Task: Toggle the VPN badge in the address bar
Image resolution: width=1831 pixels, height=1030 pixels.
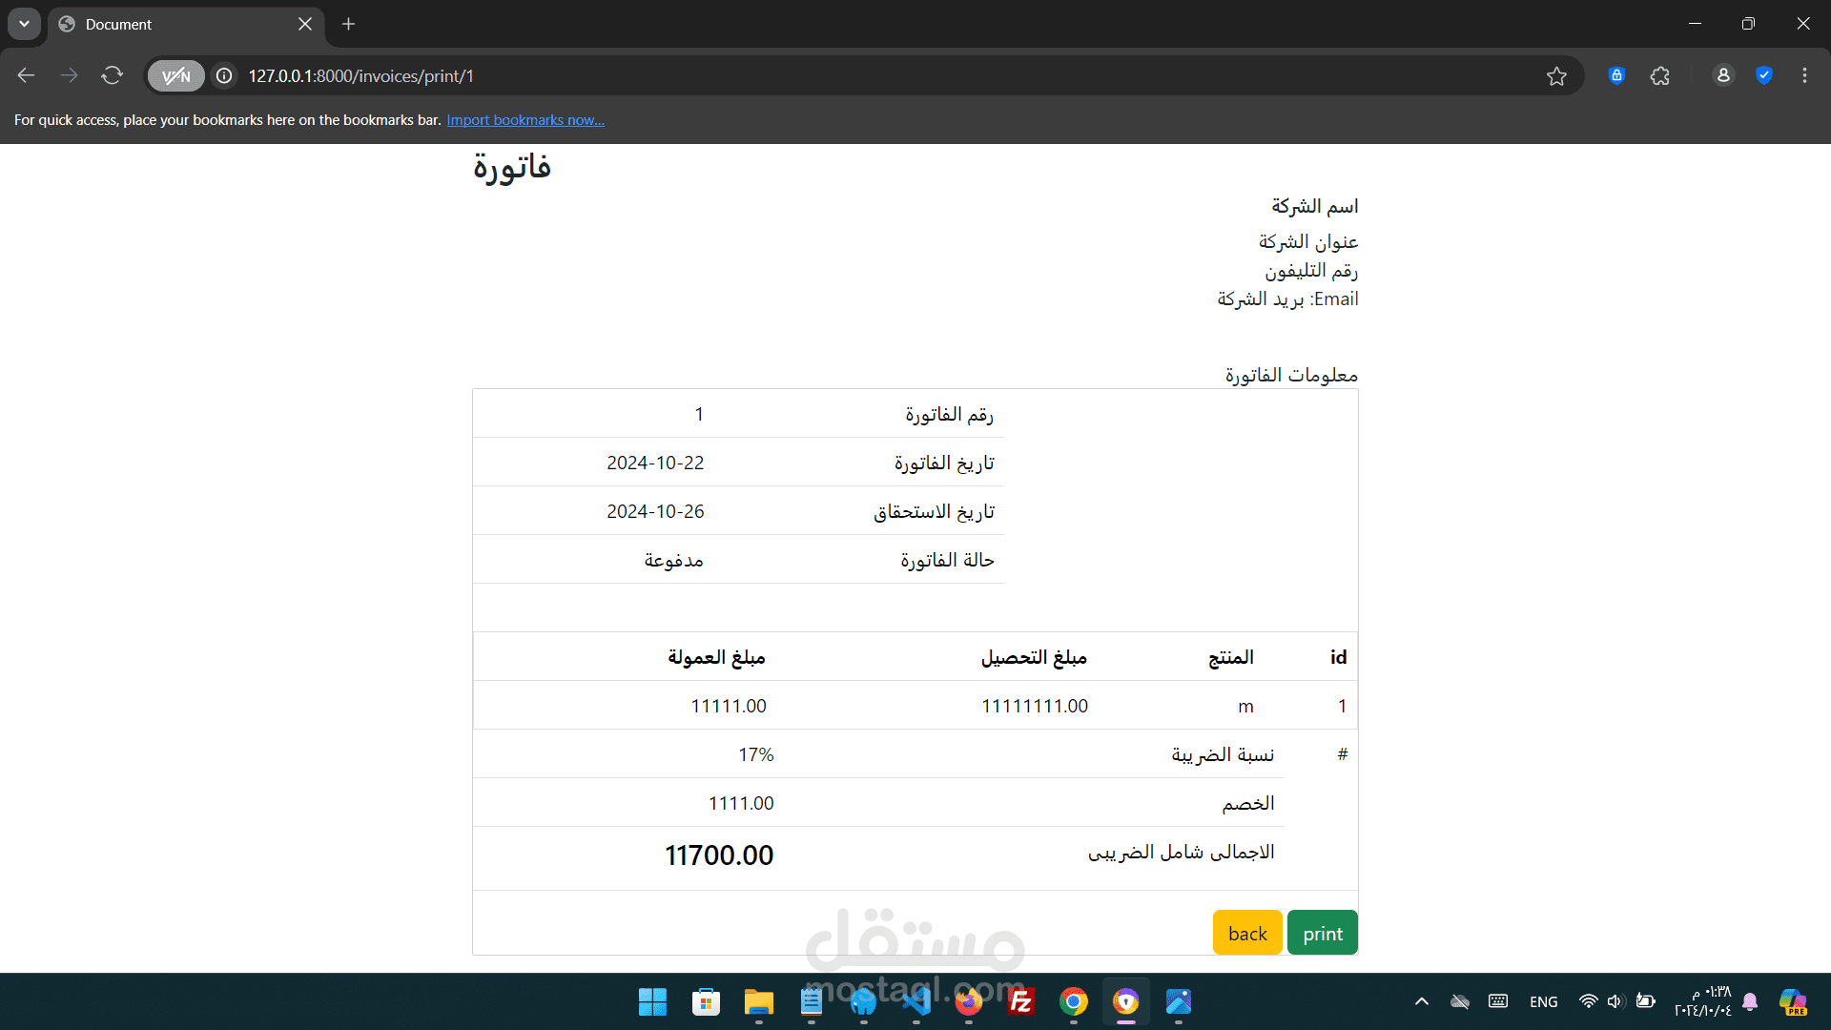Action: click(x=176, y=76)
